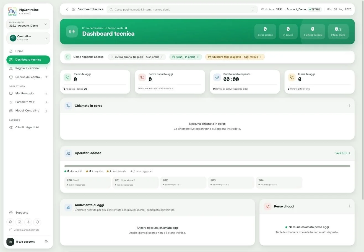This screenshot has height=252, width=364.
Task: Open Parametri VoIP sidebar item
Action: coord(28,102)
